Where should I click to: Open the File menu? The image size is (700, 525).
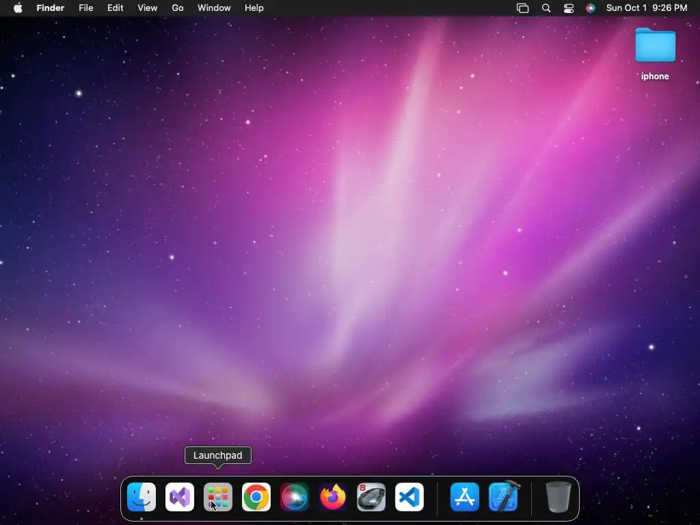pos(85,8)
